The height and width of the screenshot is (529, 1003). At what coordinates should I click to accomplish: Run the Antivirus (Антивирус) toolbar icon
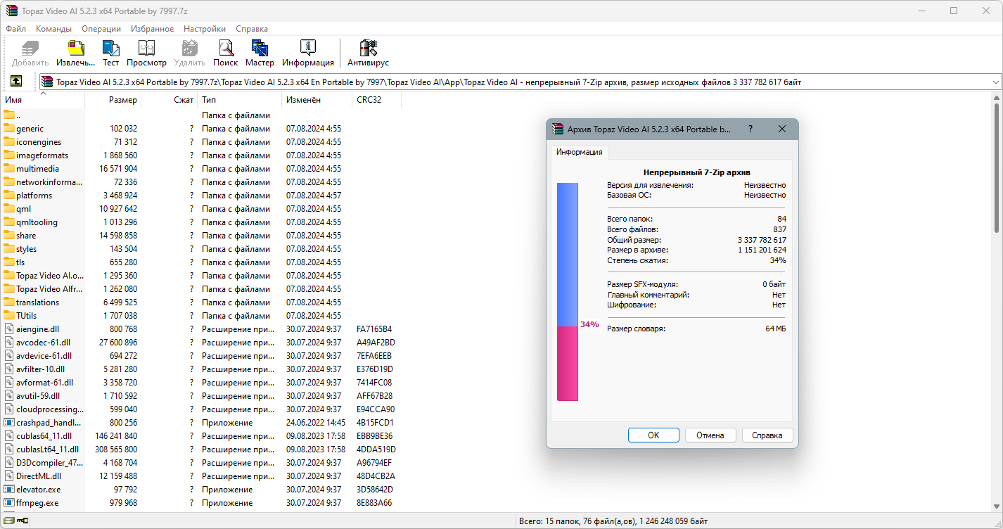[x=368, y=49]
